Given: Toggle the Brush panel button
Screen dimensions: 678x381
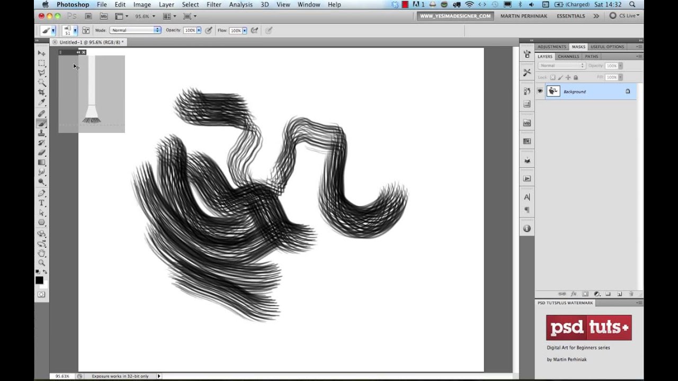Looking at the screenshot, I should pos(85,30).
